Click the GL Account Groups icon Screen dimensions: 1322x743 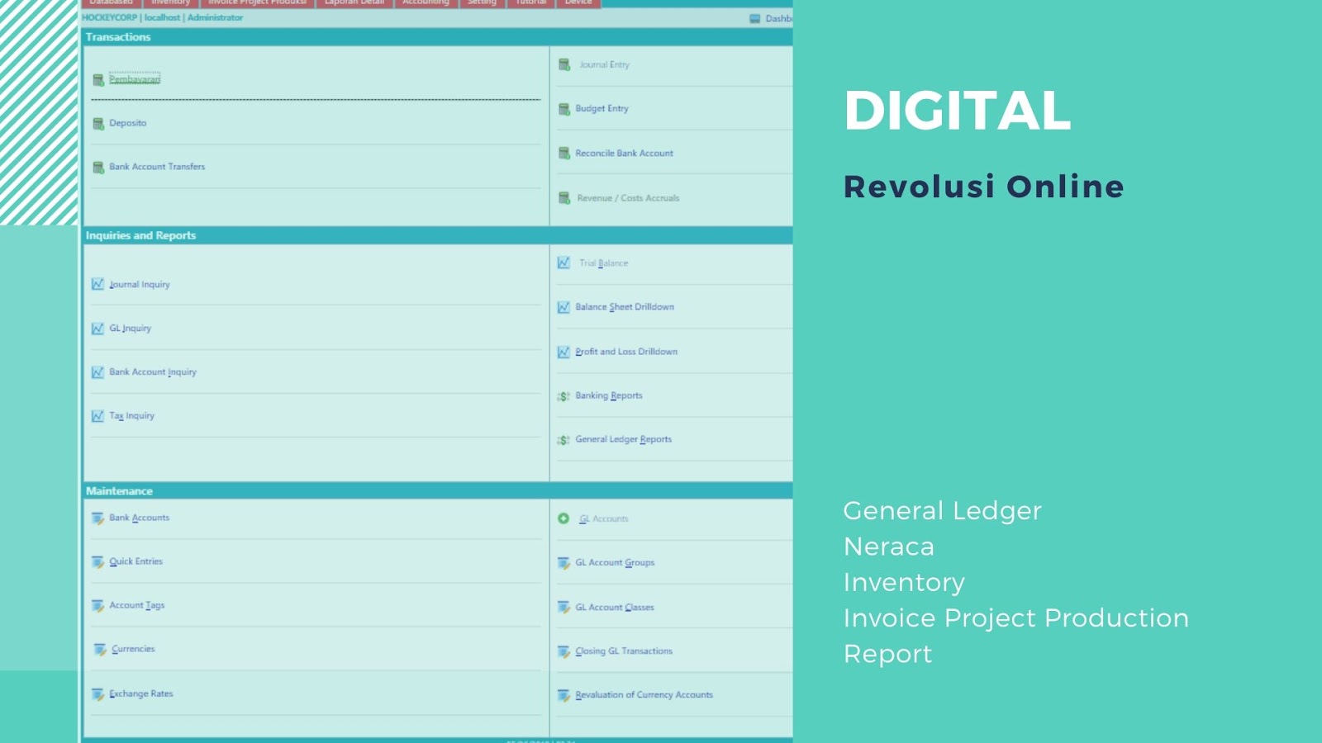(x=564, y=563)
